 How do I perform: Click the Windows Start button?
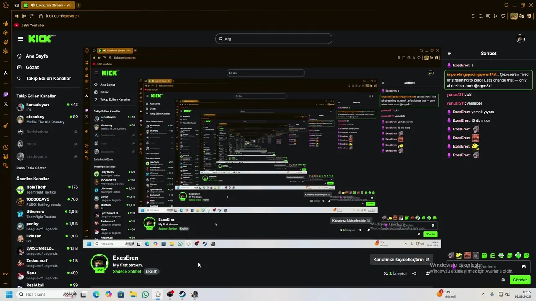[9, 294]
